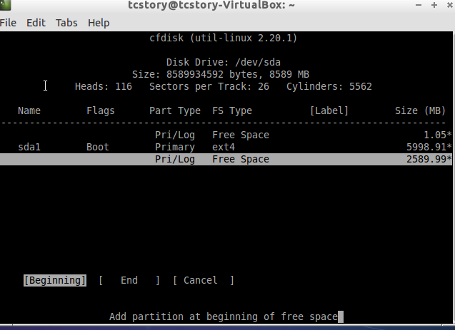Minimize the terminal window
The image size is (455, 330).
(419, 5)
